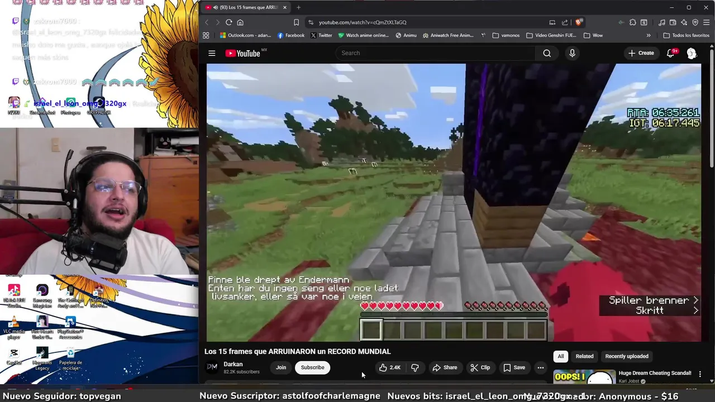Viewport: 715px width, 402px height.
Task: Expand Video Genshin FUE bookmark folder
Action: point(550,35)
